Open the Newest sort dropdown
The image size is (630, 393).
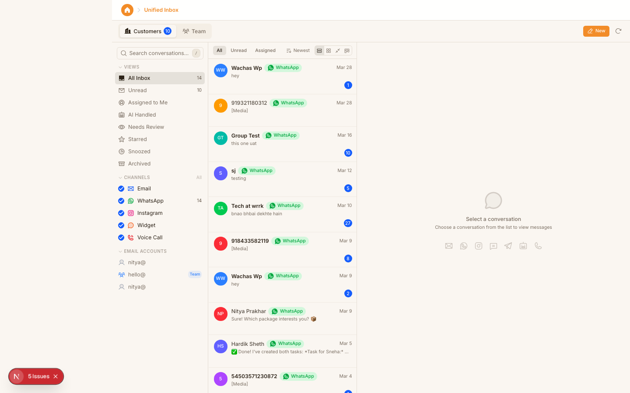pyautogui.click(x=297, y=50)
